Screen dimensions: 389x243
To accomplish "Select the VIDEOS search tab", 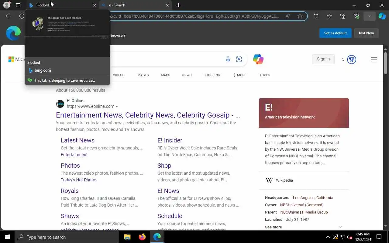I will click(x=119, y=75).
